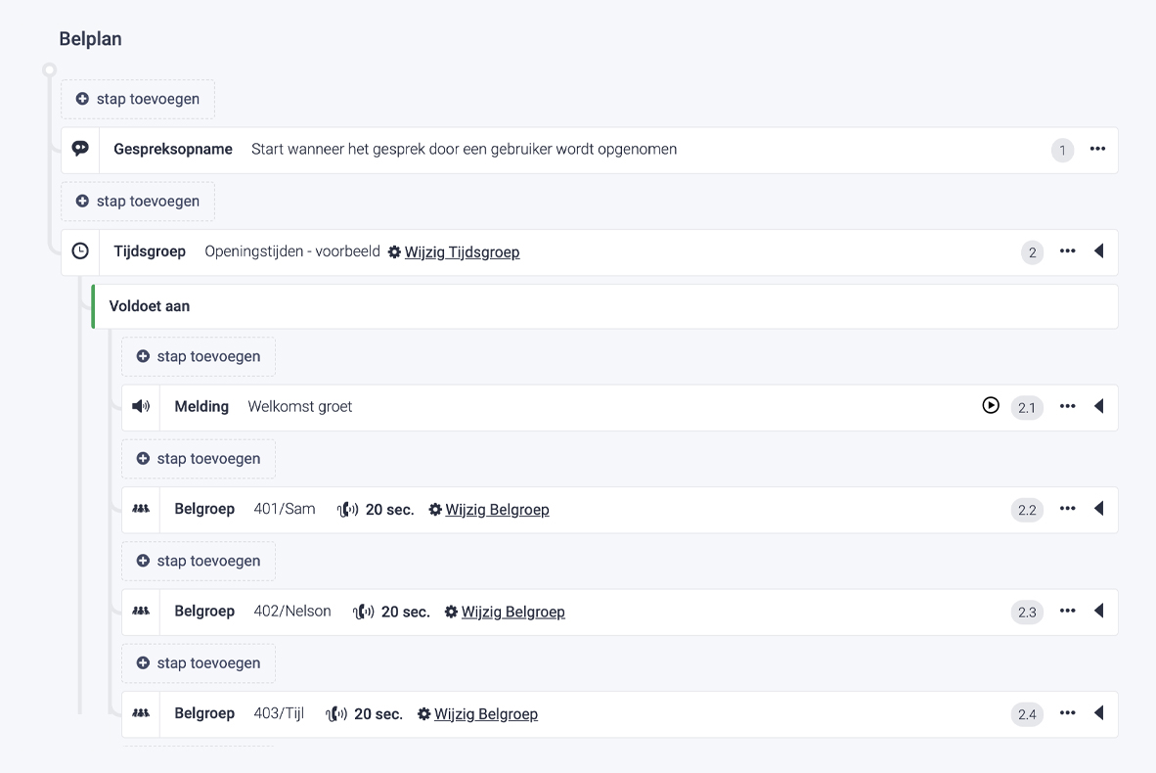Click the group icon for Belgroep 403/Tijl

(141, 713)
